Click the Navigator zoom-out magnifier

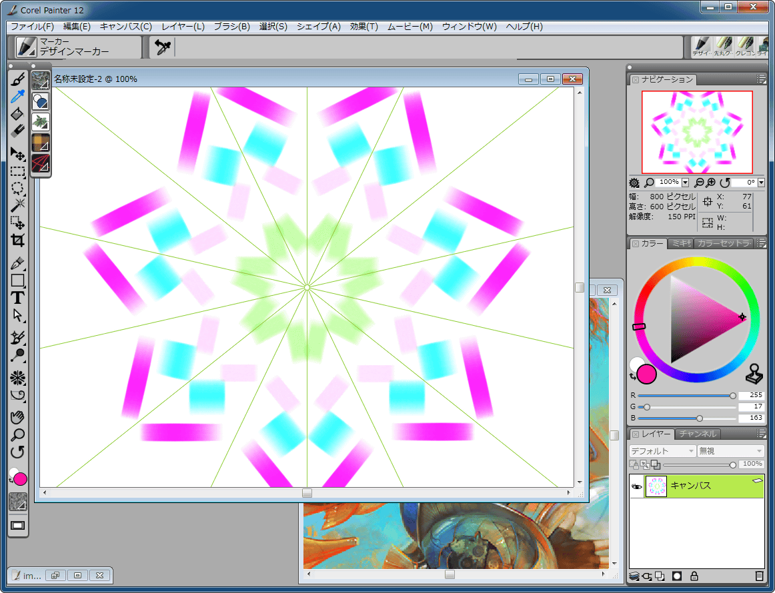click(x=699, y=183)
